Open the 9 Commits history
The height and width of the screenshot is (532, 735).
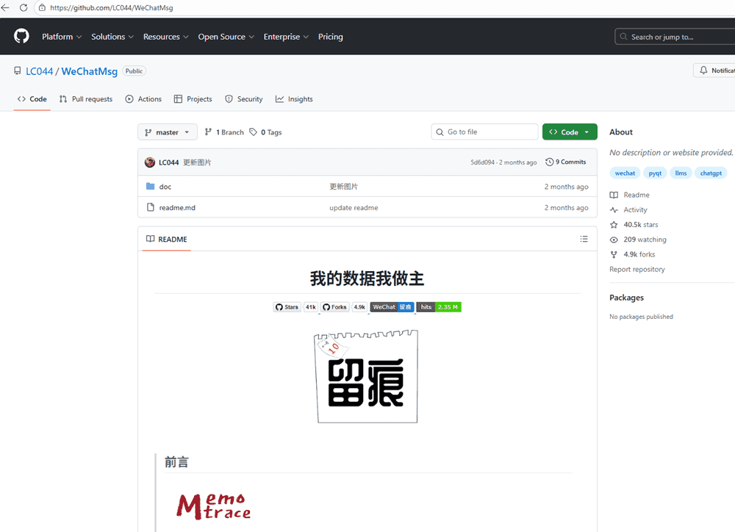pos(566,162)
